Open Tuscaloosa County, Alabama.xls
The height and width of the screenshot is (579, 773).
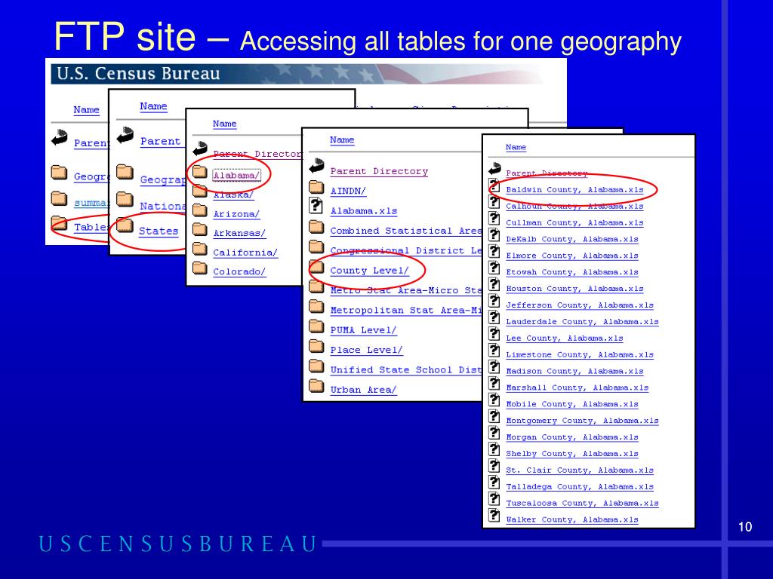pos(582,503)
